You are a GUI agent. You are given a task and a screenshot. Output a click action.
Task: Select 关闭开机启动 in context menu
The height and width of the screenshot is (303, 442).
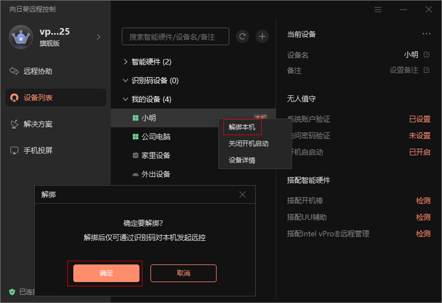click(x=249, y=144)
